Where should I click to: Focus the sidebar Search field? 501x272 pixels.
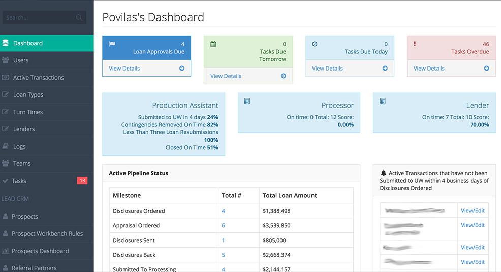(x=44, y=18)
